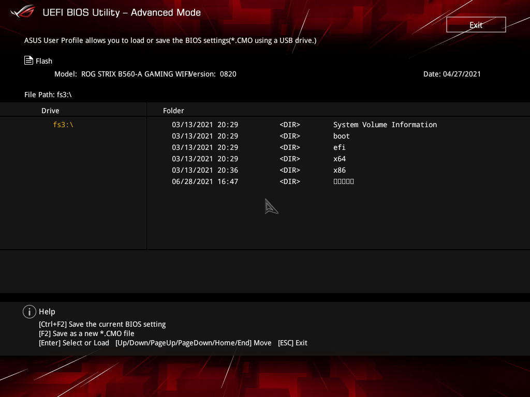Click the Date 04/27/2021 text

(x=452, y=74)
